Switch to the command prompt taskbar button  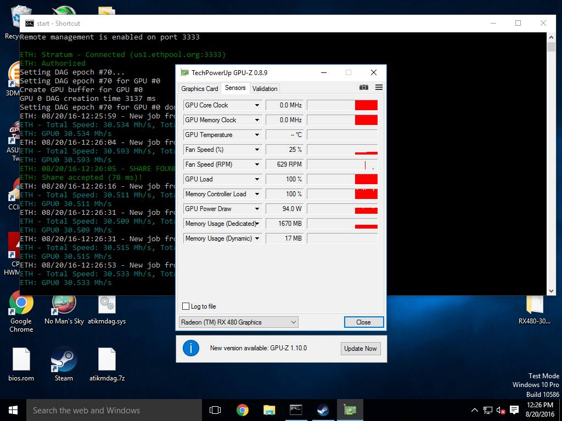[x=296, y=410]
